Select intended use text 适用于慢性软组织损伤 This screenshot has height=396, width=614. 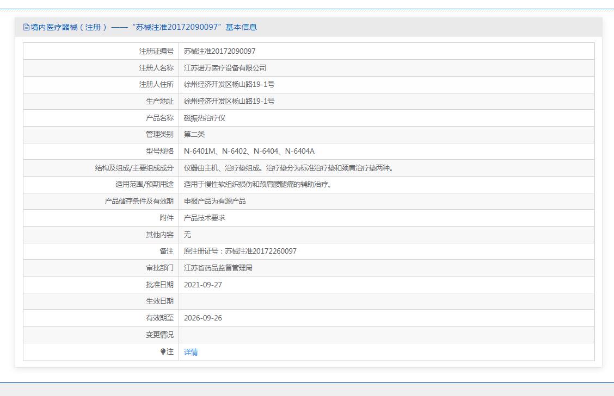[258, 185]
